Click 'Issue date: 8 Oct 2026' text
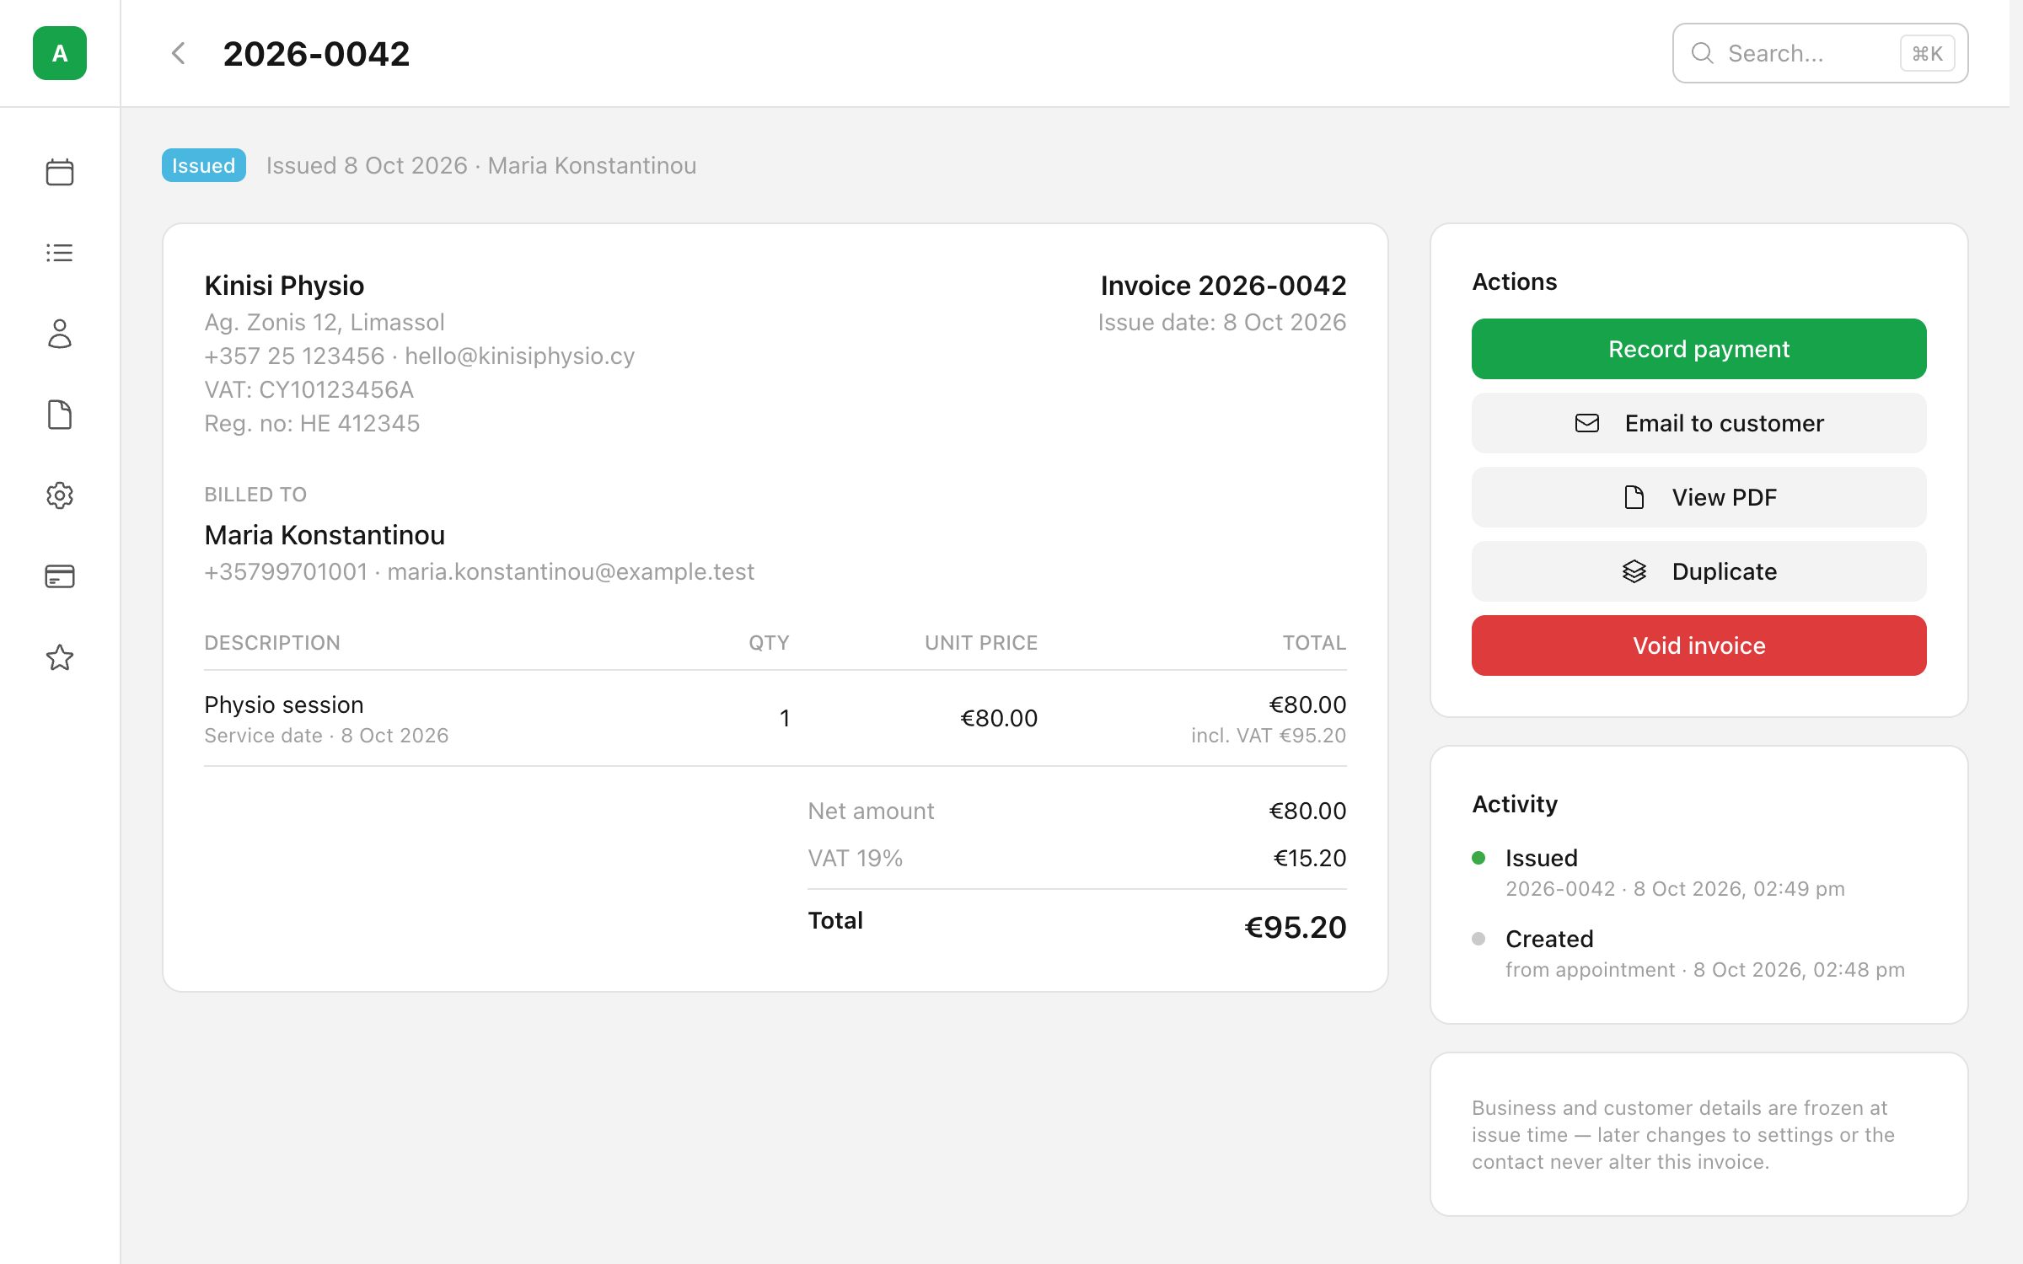2023x1264 pixels. 1222,322
